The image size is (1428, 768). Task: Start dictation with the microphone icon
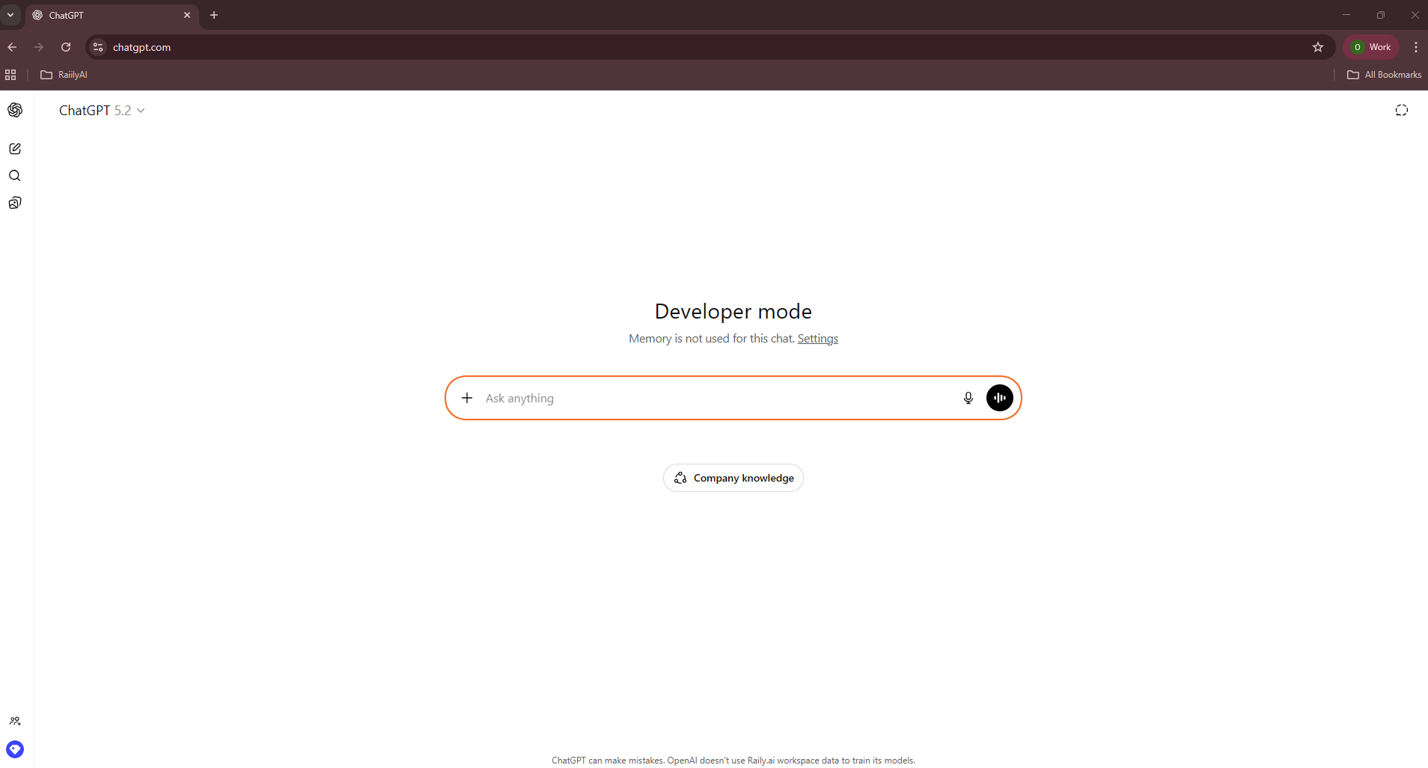[968, 398]
